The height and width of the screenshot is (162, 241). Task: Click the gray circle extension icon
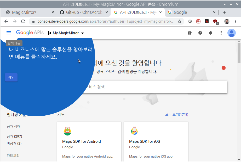pos(190,21)
